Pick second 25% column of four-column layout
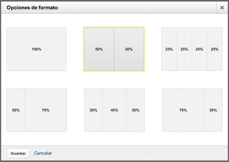Image resolution: width=229 pixels, height=162 pixels. pyautogui.click(x=184, y=49)
